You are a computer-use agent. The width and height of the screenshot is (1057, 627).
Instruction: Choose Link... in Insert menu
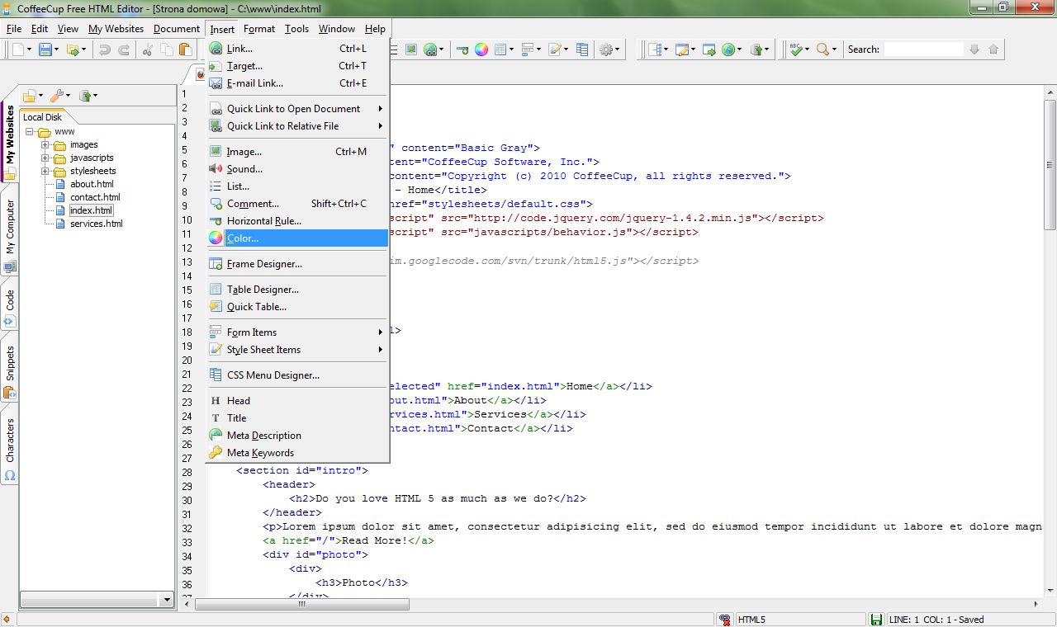pyautogui.click(x=297, y=49)
